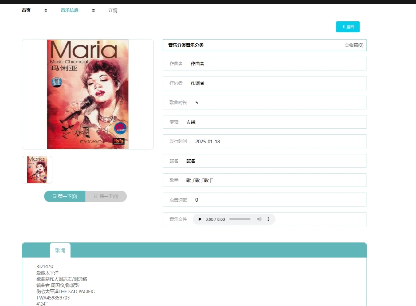Click the small Maria album thumbnail

[37, 170]
